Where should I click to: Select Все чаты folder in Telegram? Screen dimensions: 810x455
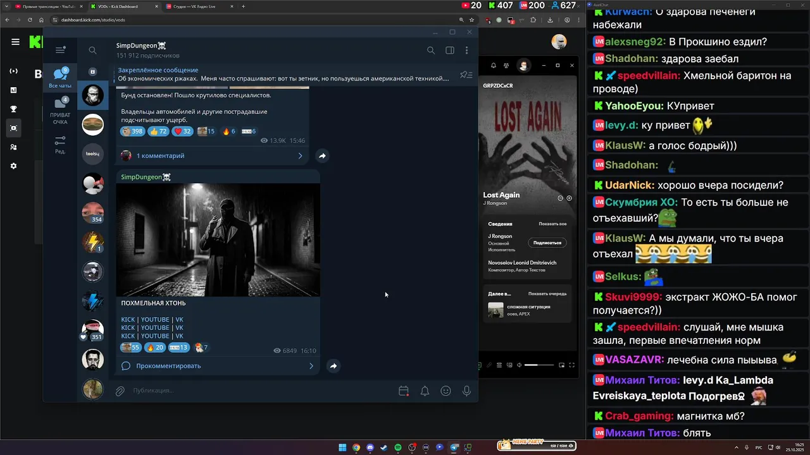tap(60, 78)
